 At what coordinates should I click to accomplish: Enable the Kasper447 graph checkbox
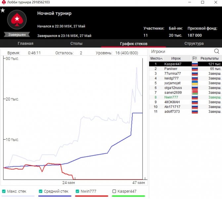point(114,191)
